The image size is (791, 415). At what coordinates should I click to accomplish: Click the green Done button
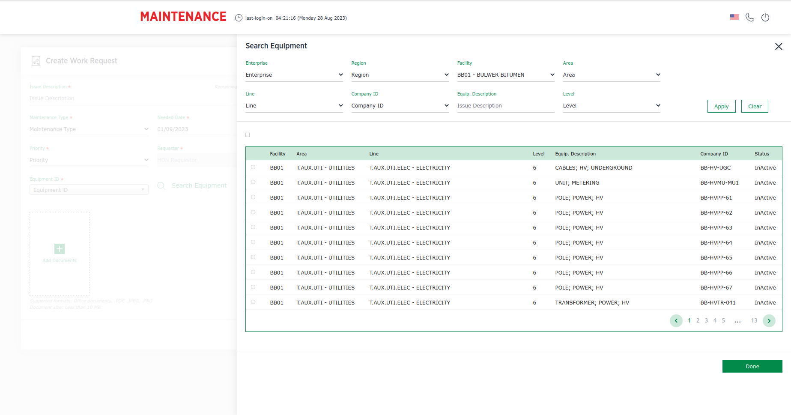pyautogui.click(x=752, y=366)
